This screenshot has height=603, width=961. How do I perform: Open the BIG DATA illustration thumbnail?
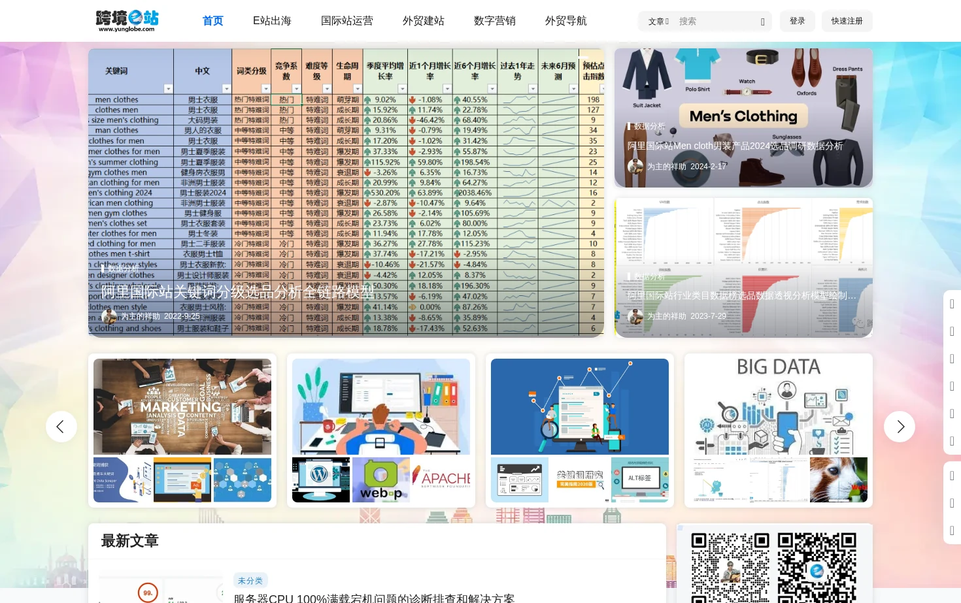[x=779, y=405]
